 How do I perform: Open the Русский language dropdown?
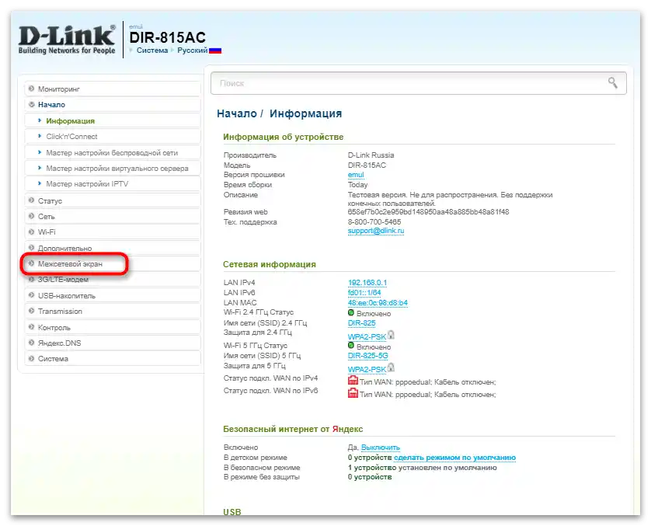tap(192, 51)
